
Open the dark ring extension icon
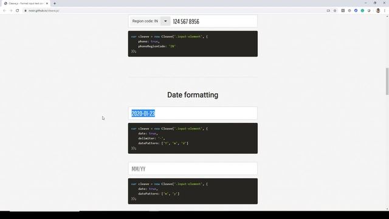pos(369,11)
